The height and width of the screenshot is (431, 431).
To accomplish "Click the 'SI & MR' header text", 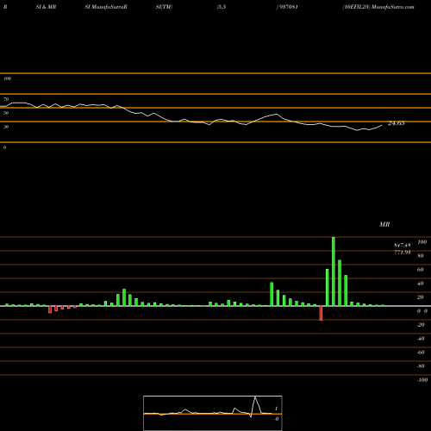I will [46, 7].
